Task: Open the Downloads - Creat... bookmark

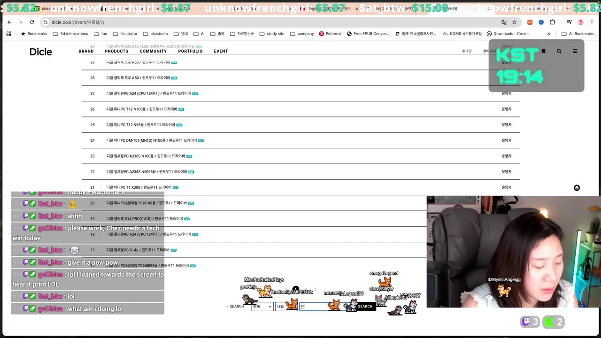Action: coord(508,34)
